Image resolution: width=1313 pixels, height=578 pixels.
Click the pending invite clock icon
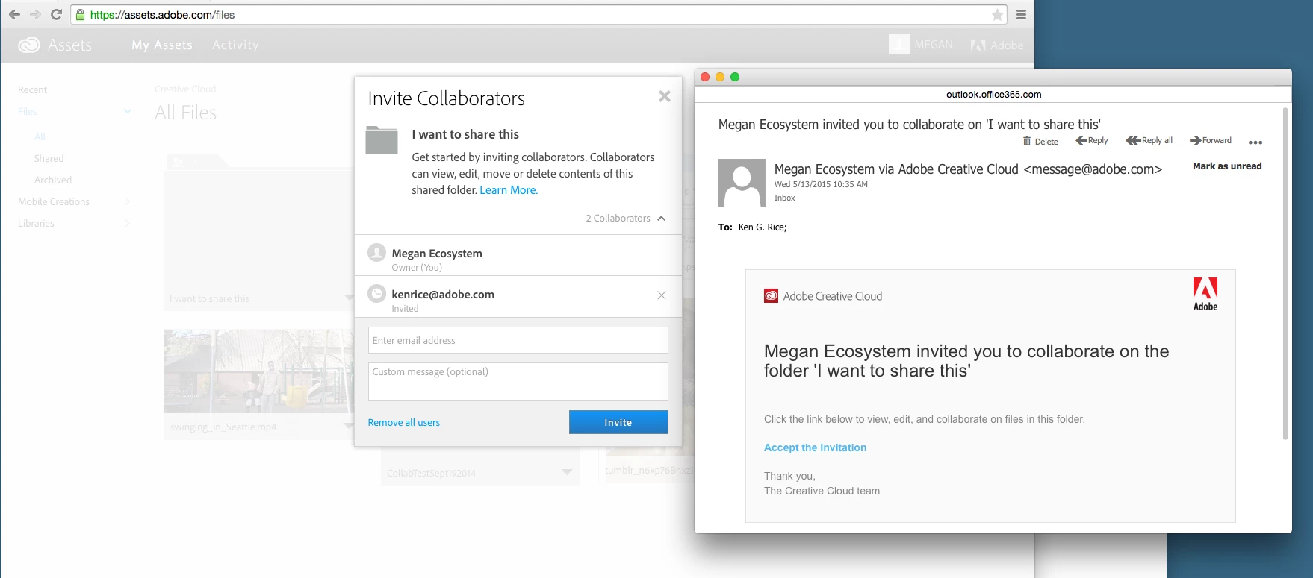click(x=377, y=294)
